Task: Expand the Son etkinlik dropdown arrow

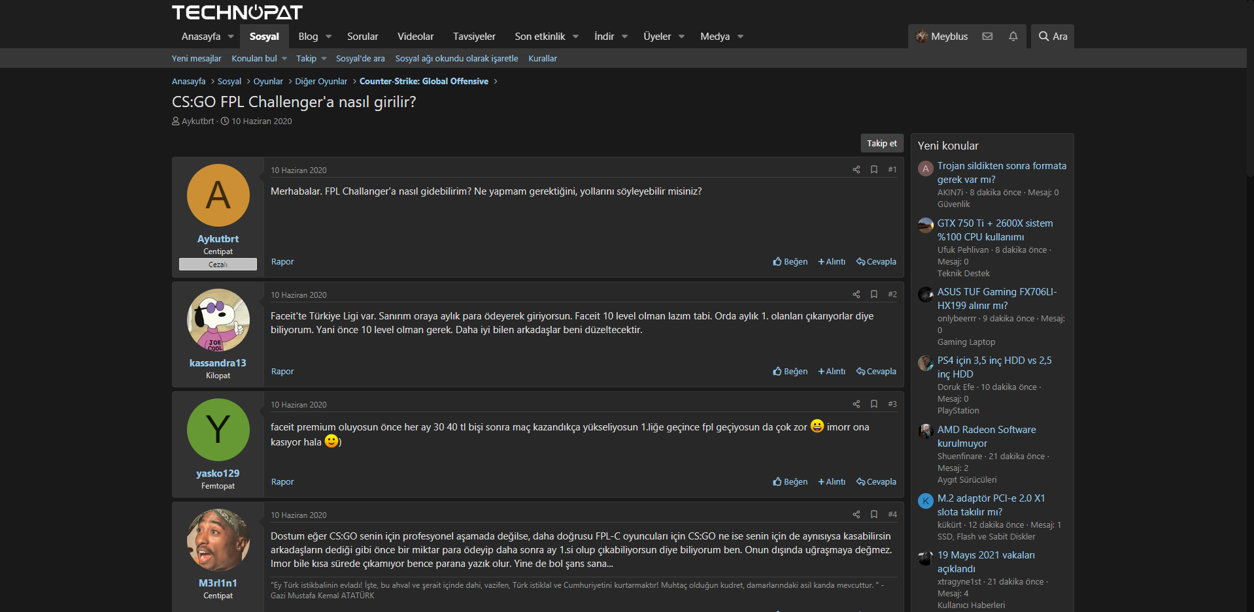Action: [576, 37]
